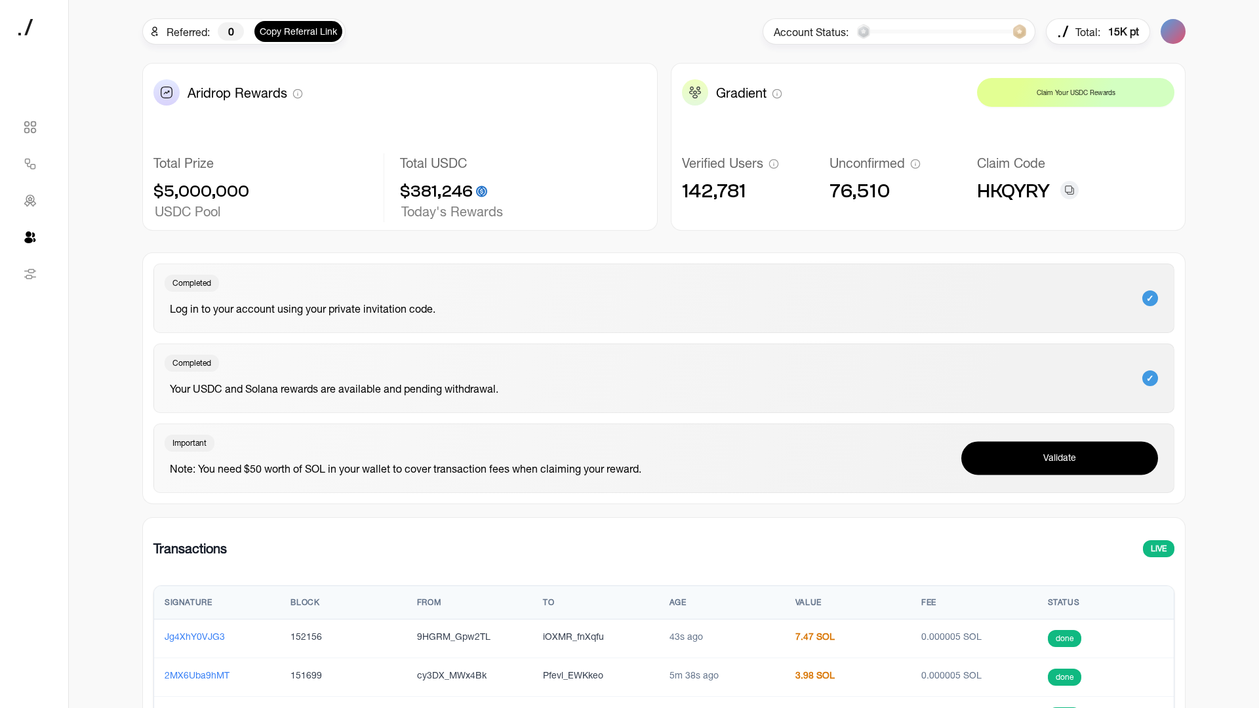
Task: Click the Gradient logo icon
Action: point(695,92)
